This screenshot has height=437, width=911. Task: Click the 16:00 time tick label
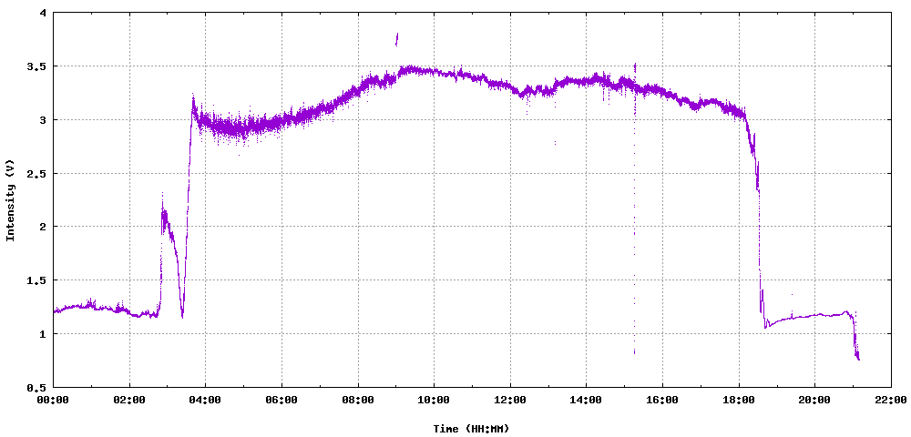point(661,400)
